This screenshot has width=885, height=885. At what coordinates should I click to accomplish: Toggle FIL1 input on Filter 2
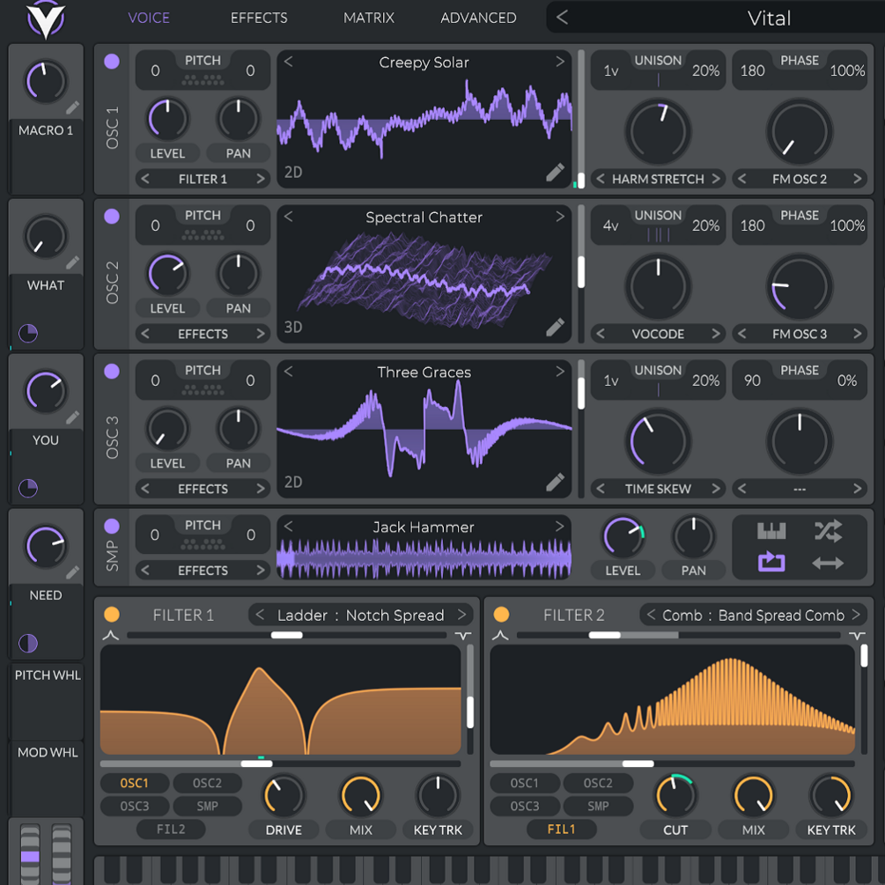click(561, 830)
